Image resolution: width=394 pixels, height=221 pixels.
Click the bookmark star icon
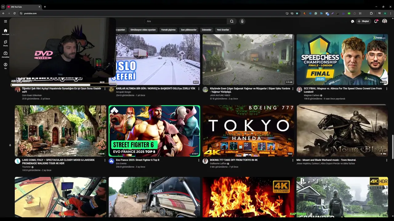click(297, 13)
